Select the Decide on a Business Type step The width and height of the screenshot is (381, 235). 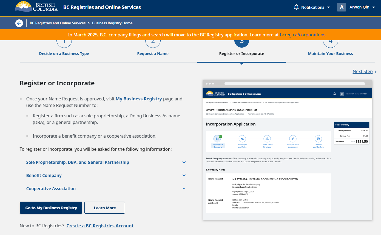(x=64, y=54)
